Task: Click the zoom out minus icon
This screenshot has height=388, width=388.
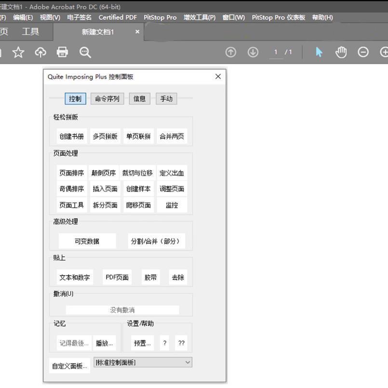Action: pos(363,52)
